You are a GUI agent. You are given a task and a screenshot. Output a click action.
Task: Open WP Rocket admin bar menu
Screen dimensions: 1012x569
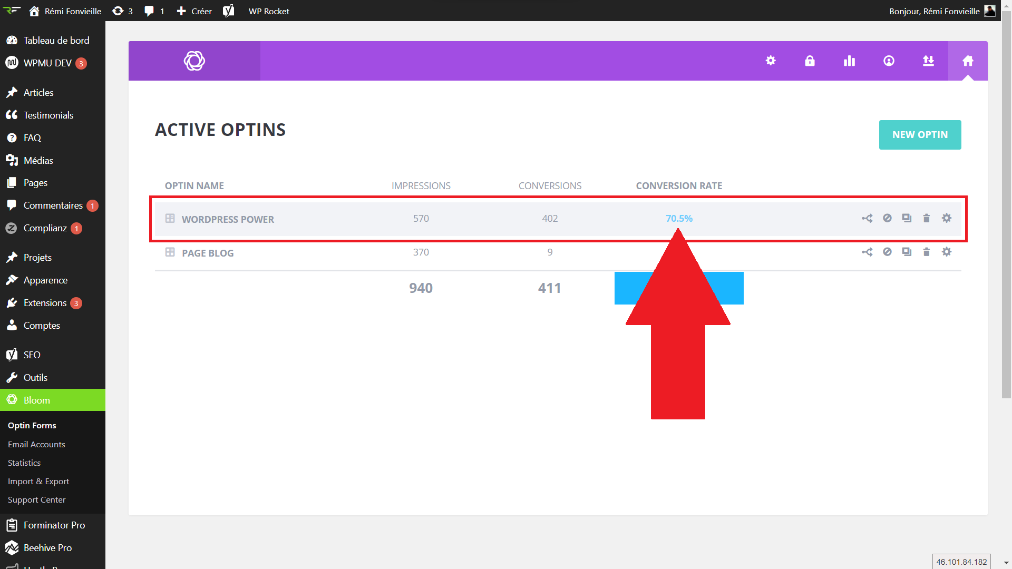click(x=269, y=11)
